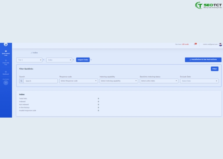Screen dimensions: 223x159
Task: Click the info mark beside Index dropdown
Action: coord(74,60)
